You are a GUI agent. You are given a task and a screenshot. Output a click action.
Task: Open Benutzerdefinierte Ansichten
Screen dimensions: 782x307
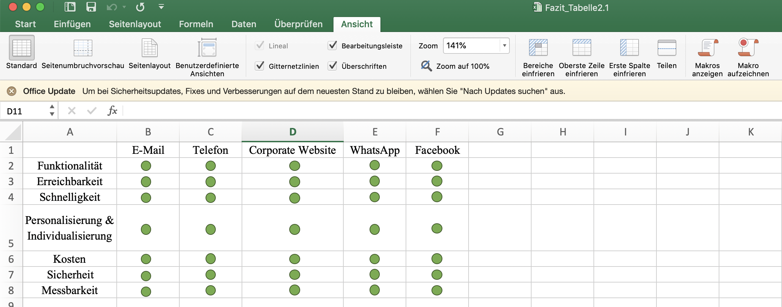[207, 48]
